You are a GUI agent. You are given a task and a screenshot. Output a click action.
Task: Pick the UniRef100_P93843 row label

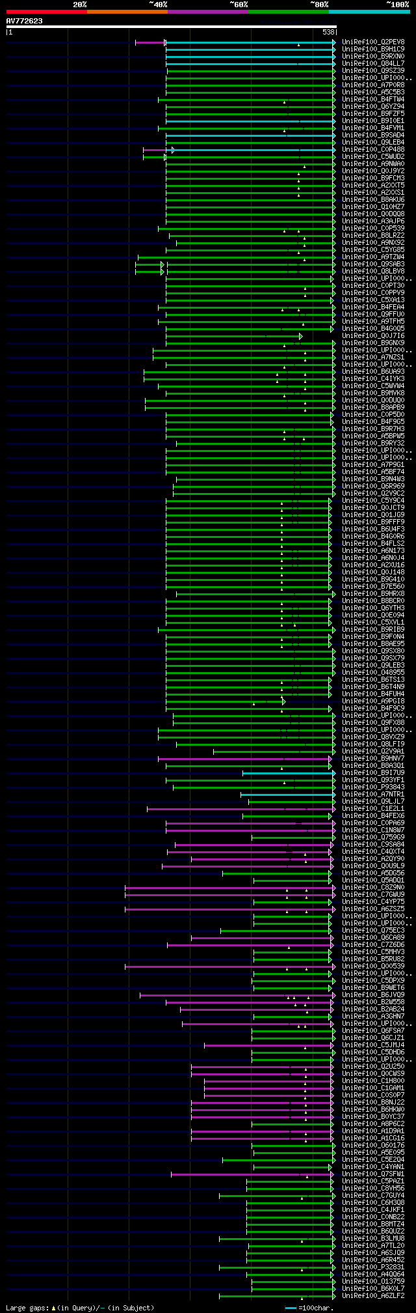pyautogui.click(x=373, y=787)
